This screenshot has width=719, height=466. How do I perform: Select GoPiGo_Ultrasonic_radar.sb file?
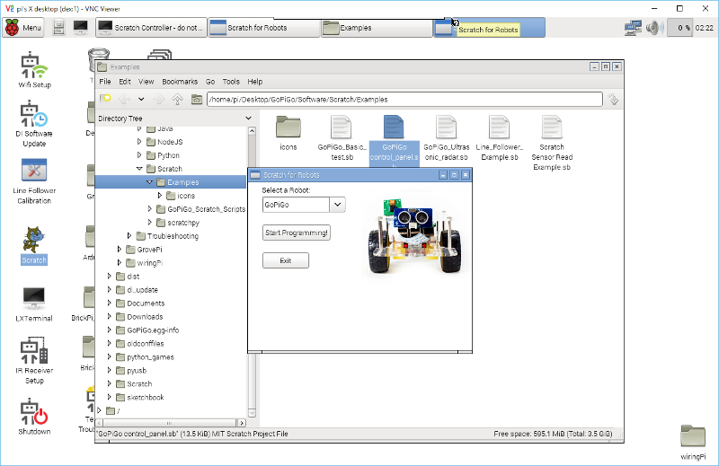pos(446,138)
